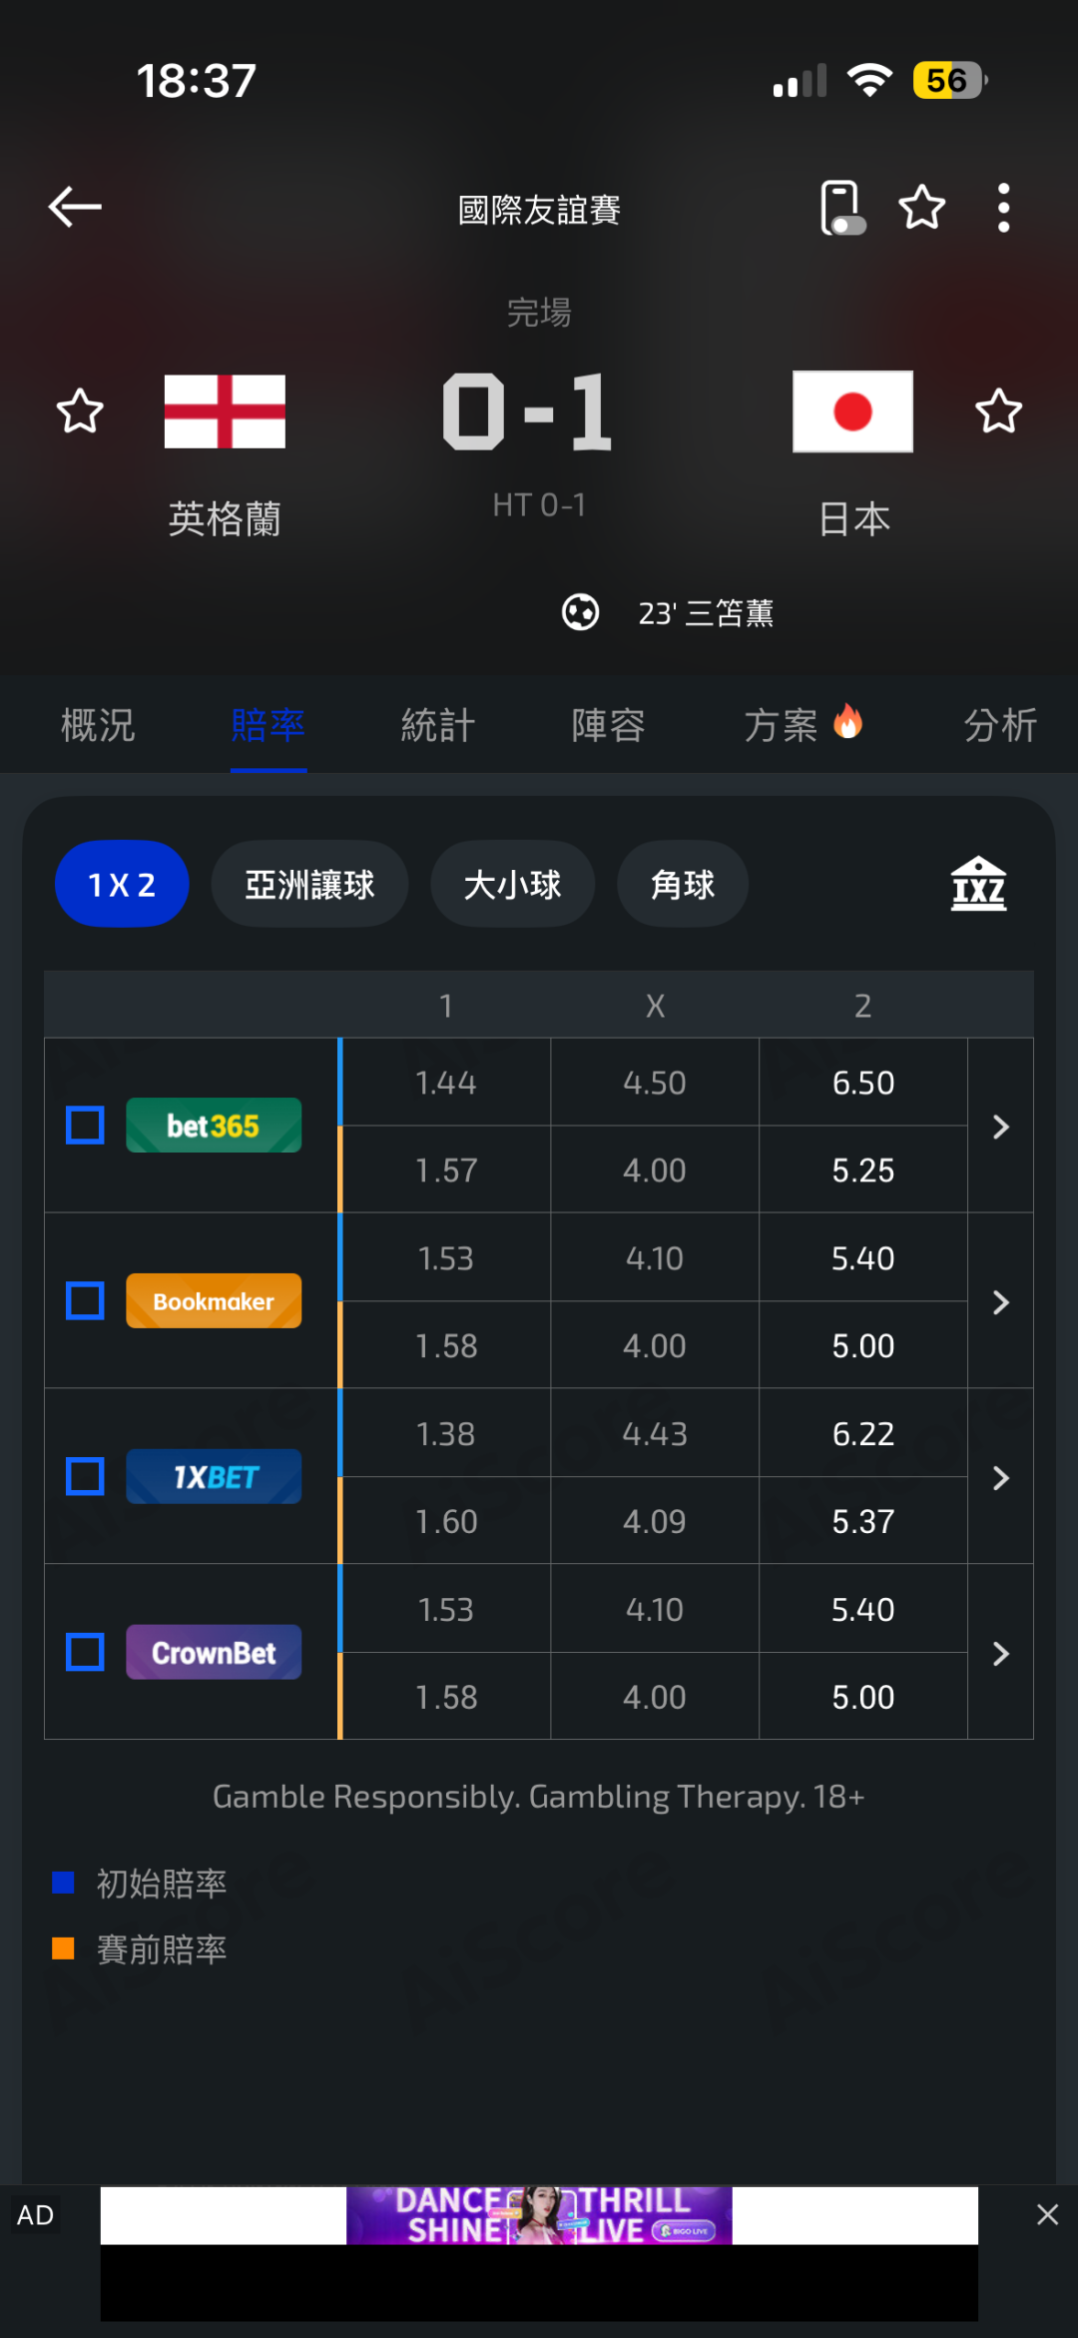Open the 方案 tab
Image resolution: width=1078 pixels, height=2338 pixels.
pyautogui.click(x=803, y=725)
